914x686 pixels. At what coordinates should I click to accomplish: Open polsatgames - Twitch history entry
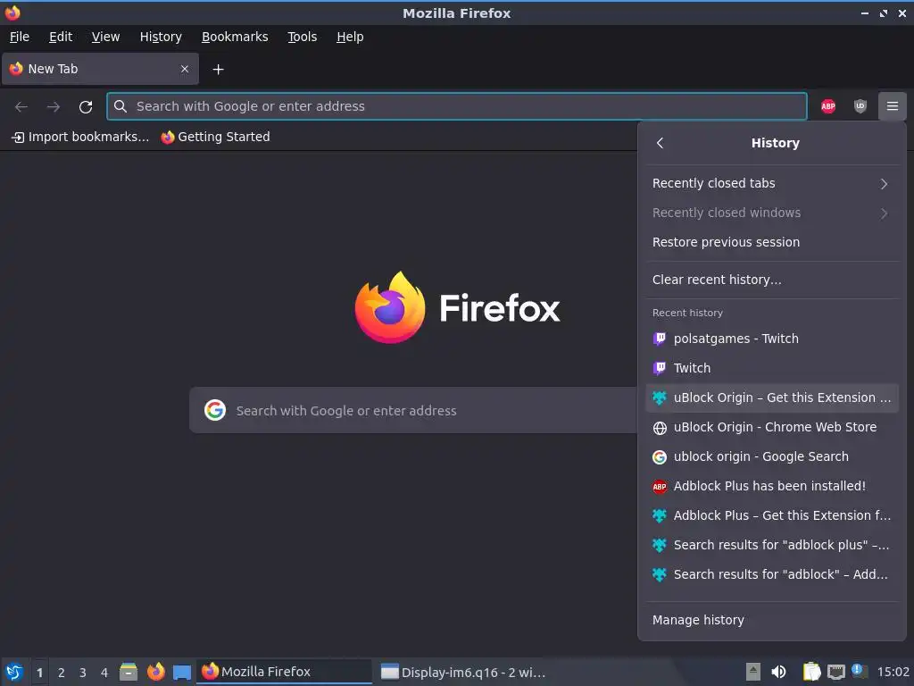point(772,339)
